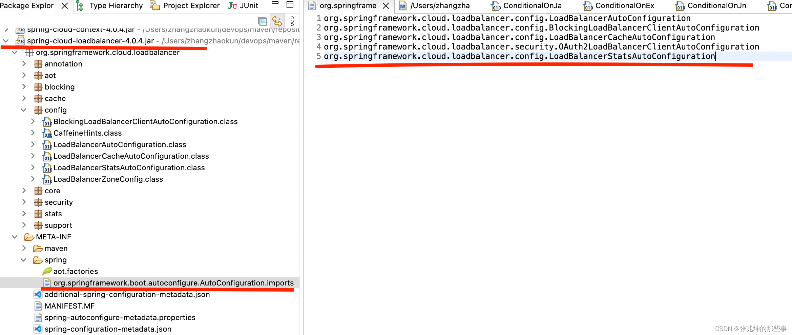The height and width of the screenshot is (335, 792).
Task: Close the org.springframe editor tab
Action: pyautogui.click(x=386, y=5)
